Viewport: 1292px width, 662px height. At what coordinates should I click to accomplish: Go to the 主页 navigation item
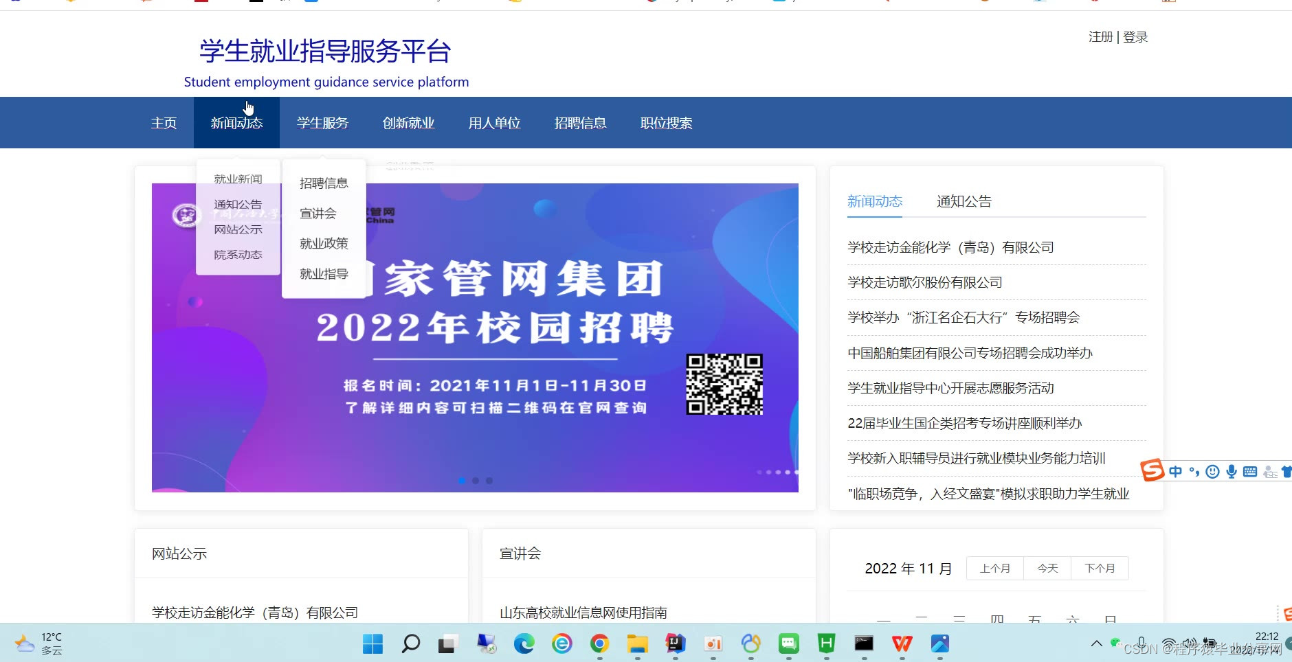164,123
